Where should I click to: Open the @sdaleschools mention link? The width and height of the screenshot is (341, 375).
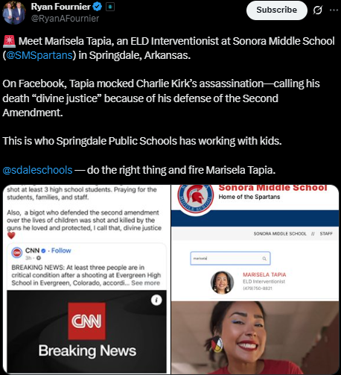37,170
